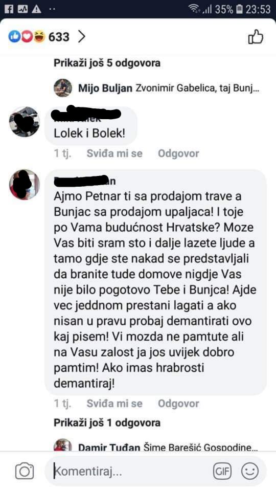Tap the blue like reaction icon
This screenshot has width=276, height=491.
pyautogui.click(x=14, y=37)
